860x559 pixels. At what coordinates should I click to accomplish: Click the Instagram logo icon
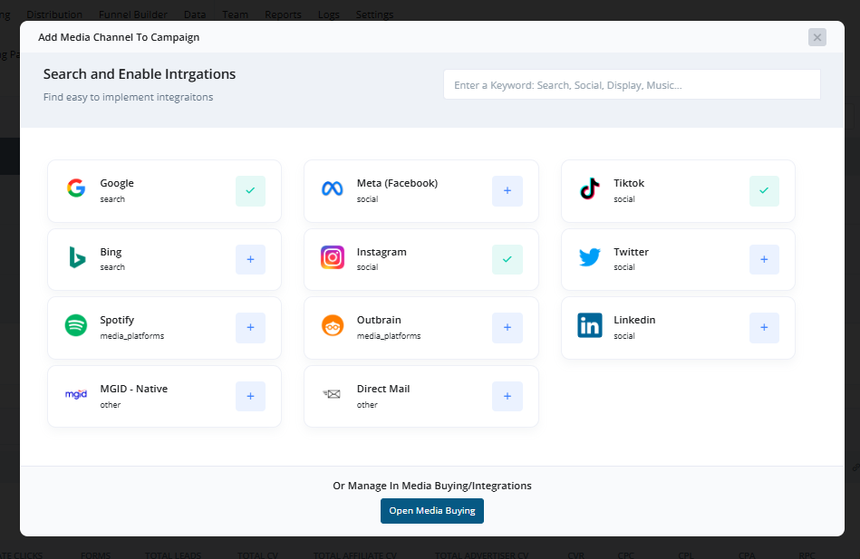coord(333,257)
